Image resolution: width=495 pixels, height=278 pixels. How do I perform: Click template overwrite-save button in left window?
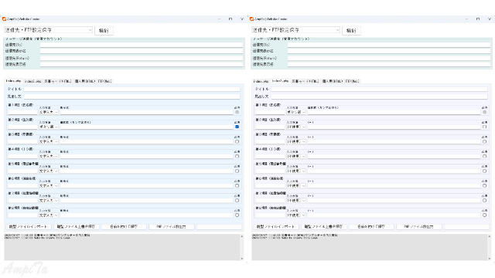point(77,226)
